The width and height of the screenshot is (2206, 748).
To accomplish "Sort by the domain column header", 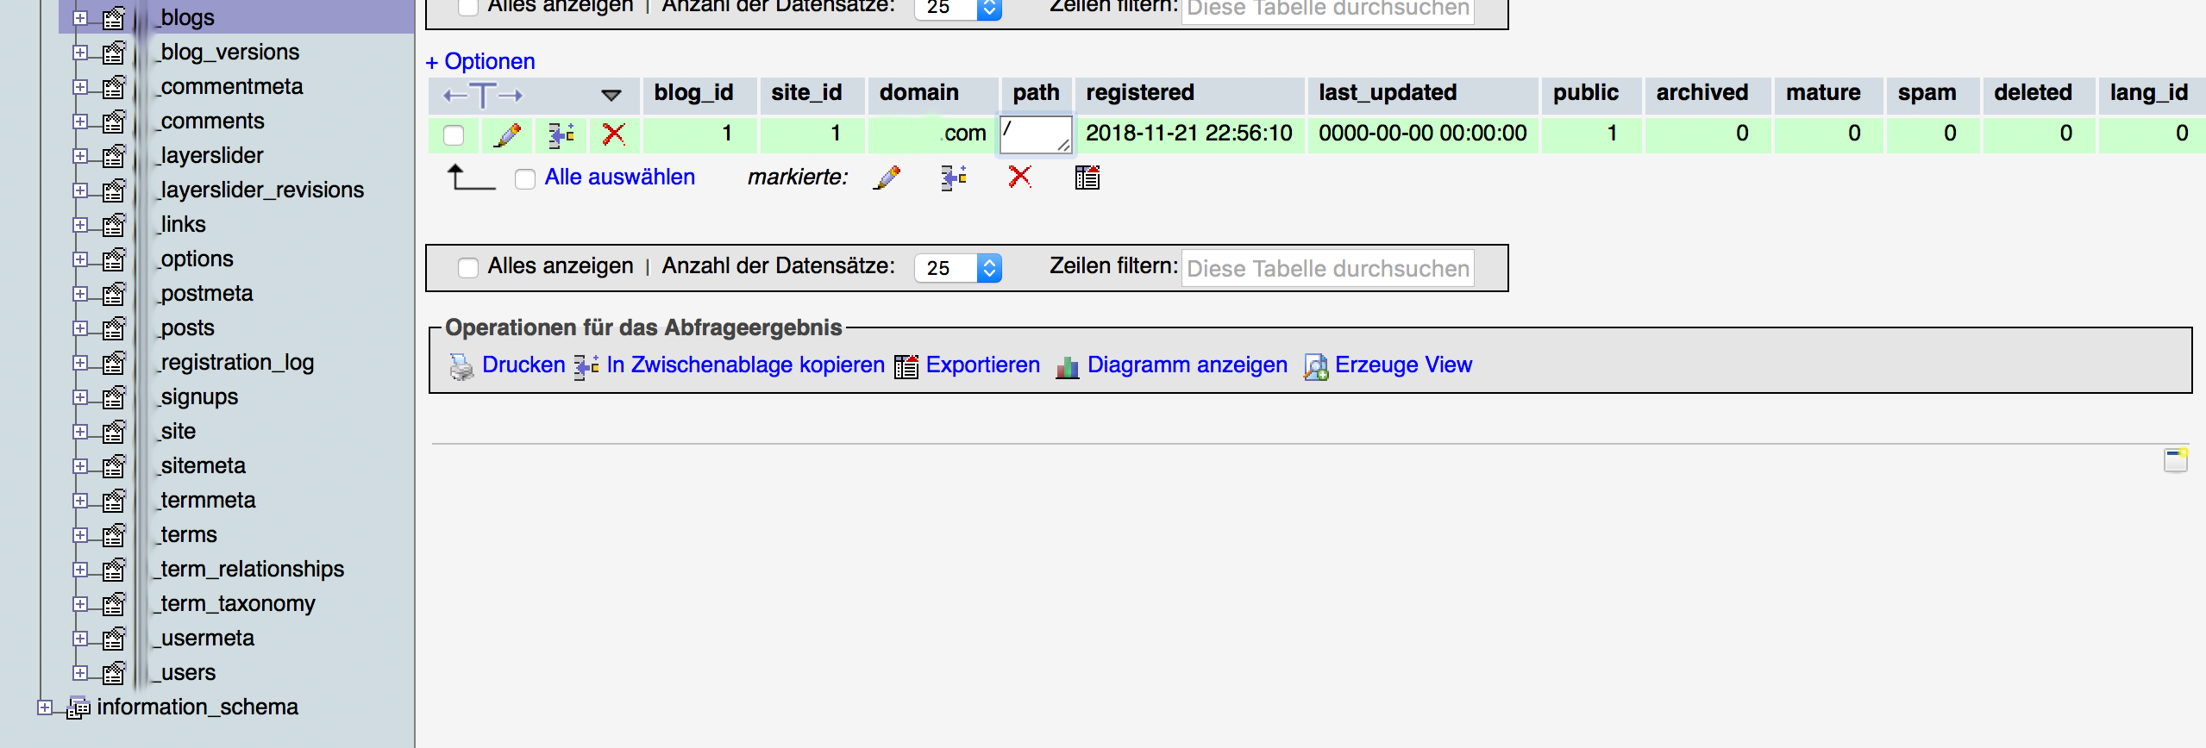I will click(x=918, y=93).
